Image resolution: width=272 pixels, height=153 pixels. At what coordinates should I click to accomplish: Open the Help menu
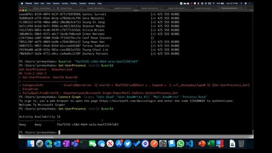[x=99, y=3]
